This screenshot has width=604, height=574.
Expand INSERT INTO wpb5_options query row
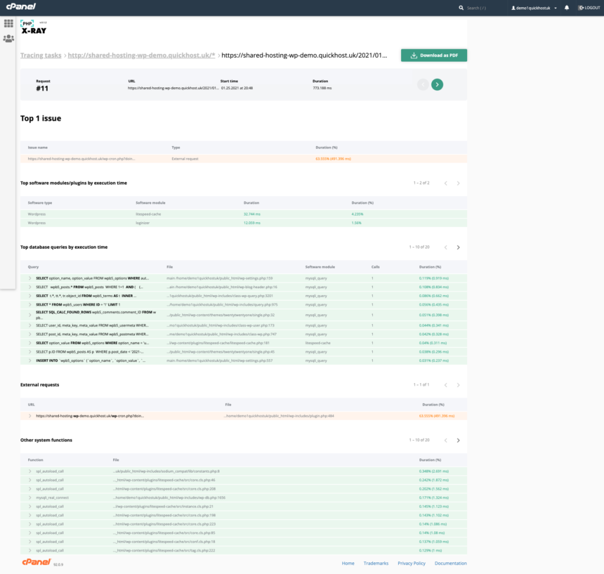pyautogui.click(x=30, y=361)
